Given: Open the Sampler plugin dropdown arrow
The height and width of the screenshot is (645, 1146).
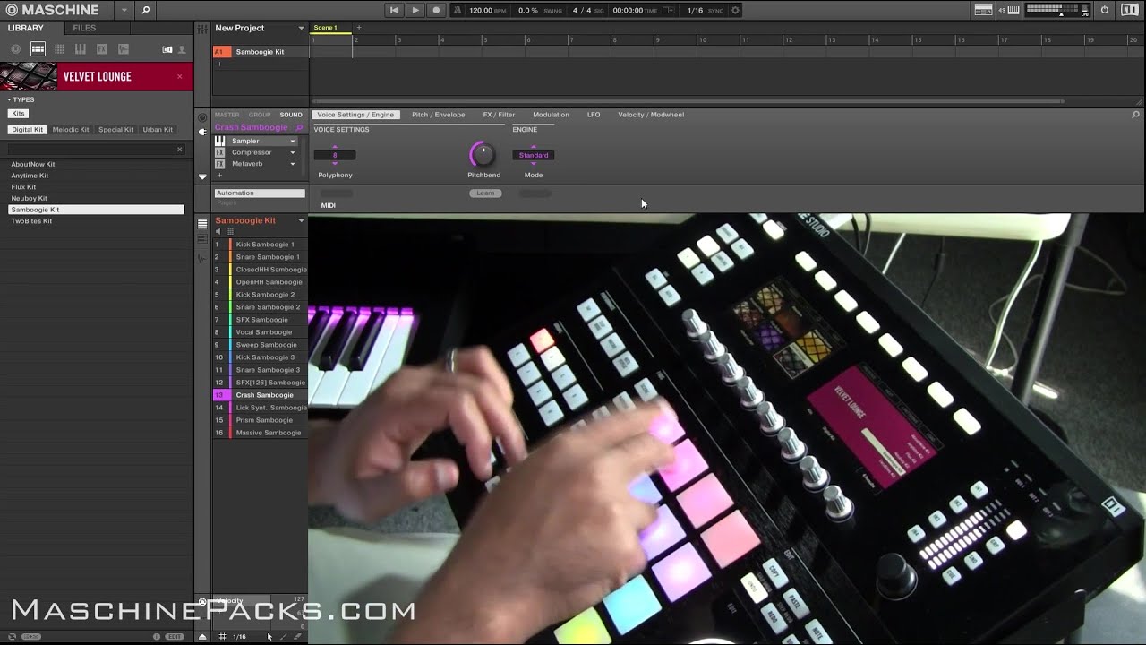Looking at the screenshot, I should 292,142.
